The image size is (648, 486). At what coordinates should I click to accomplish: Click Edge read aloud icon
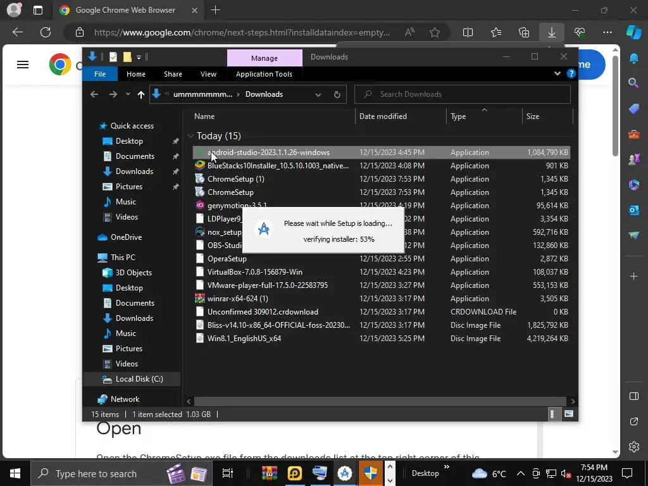coord(409,32)
